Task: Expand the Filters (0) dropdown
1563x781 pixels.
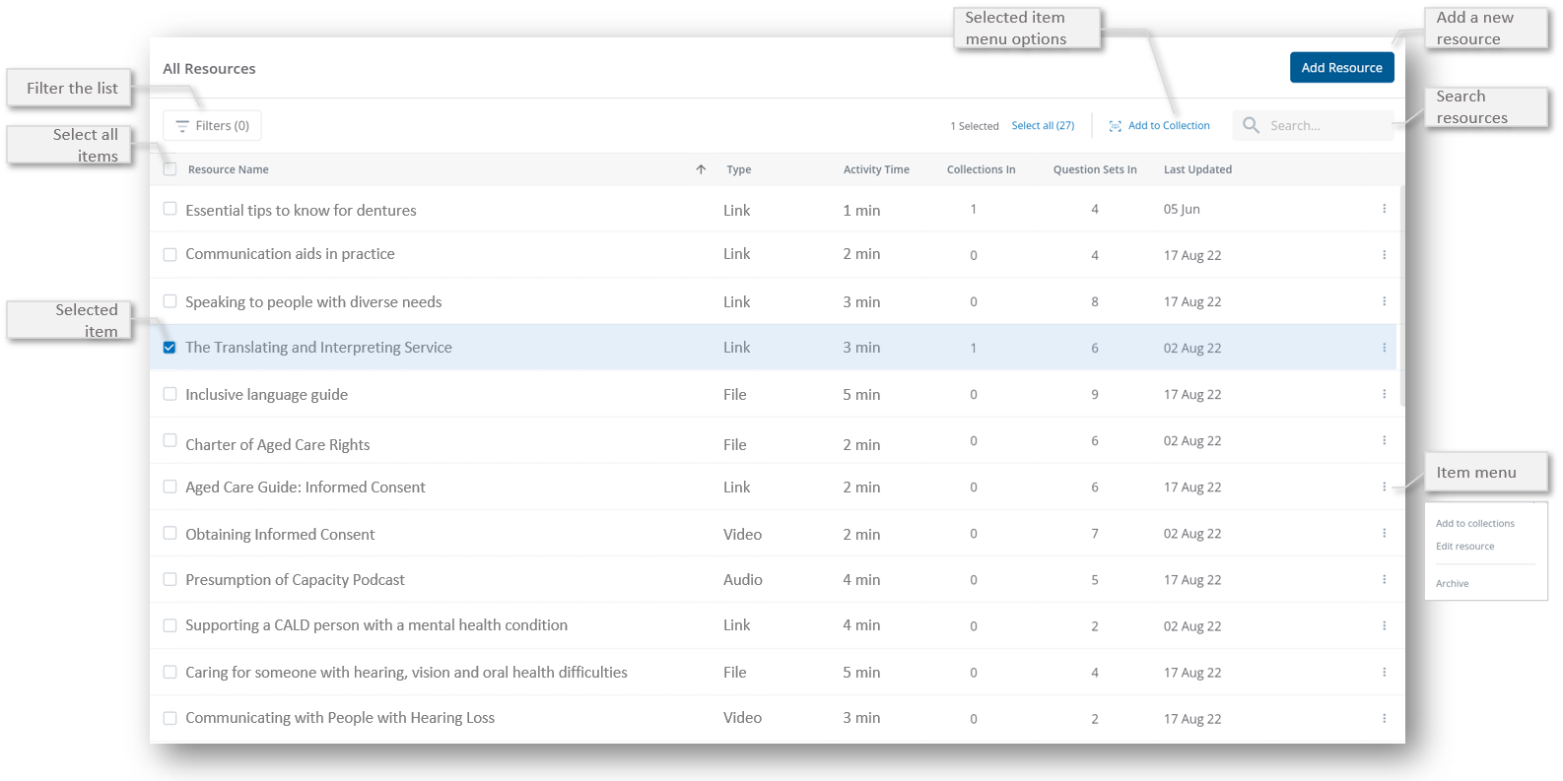Action: click(x=212, y=126)
